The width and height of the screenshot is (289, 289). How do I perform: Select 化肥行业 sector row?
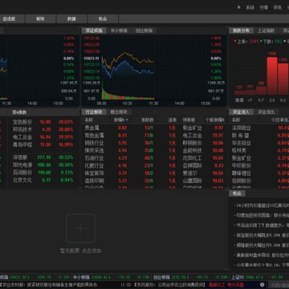point(154,165)
